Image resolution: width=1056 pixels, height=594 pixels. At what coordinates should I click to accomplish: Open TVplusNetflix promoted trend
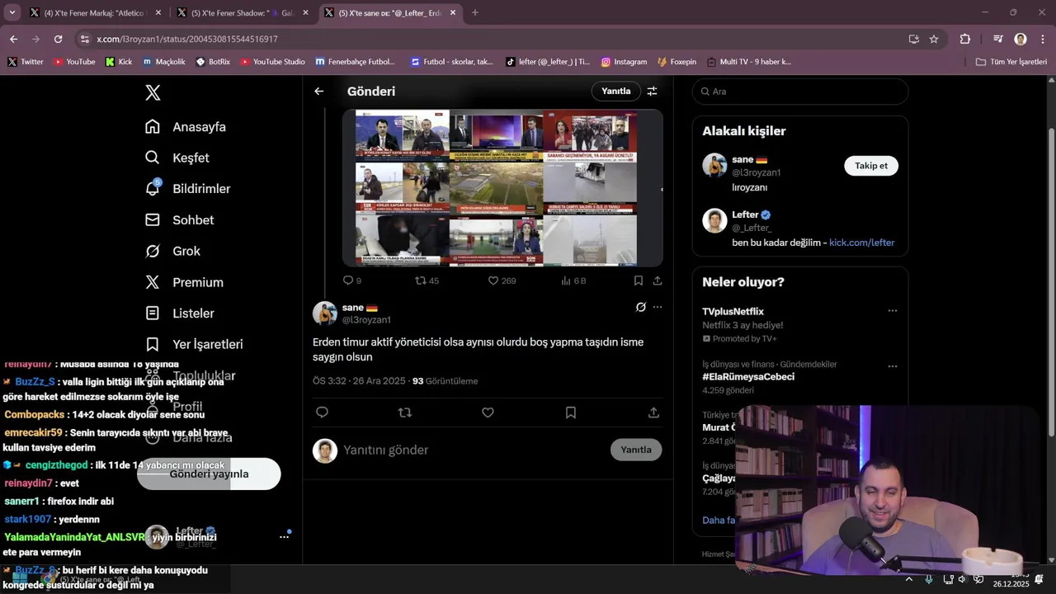click(733, 312)
